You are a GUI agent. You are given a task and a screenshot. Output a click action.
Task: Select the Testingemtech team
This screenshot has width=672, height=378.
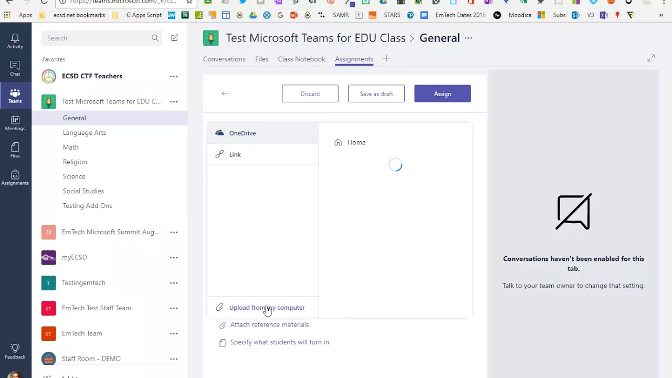coord(83,282)
